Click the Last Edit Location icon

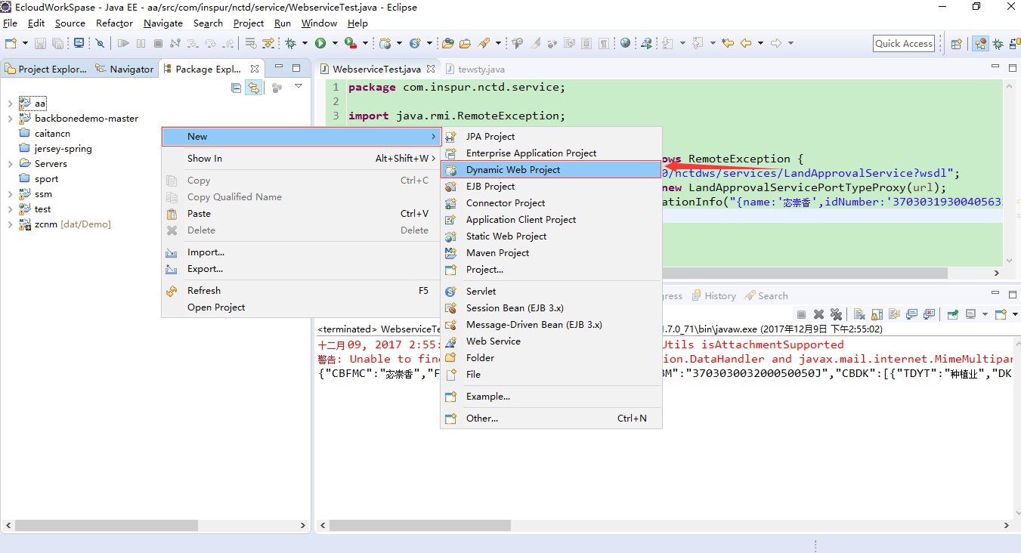[x=727, y=43]
